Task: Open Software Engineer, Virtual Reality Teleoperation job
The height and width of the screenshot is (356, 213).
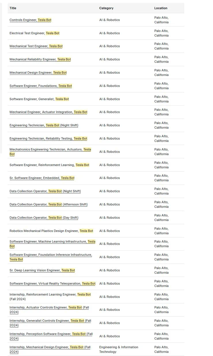Action: pos(52,283)
